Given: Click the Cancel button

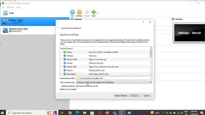Looking at the screenshot, I should [x=146, y=96].
